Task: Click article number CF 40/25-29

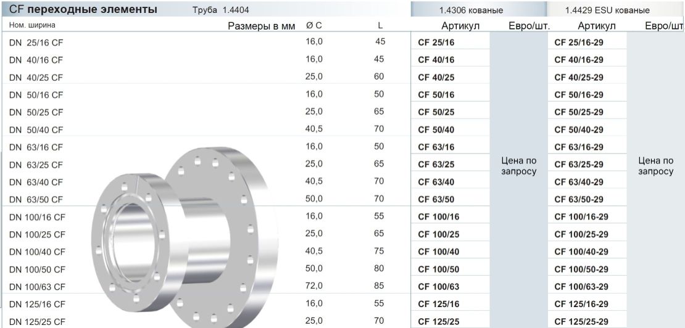Action: pyautogui.click(x=579, y=78)
